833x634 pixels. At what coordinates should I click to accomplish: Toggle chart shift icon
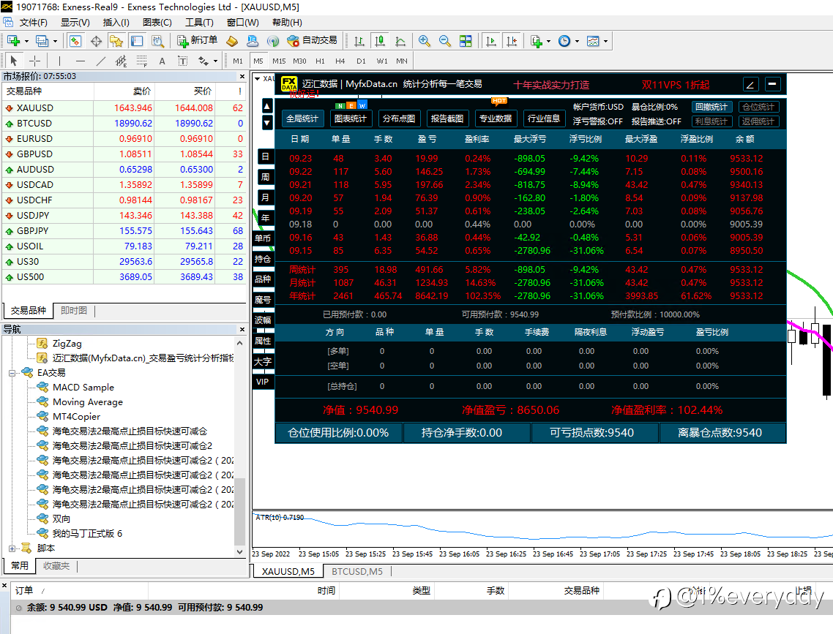[x=512, y=41]
